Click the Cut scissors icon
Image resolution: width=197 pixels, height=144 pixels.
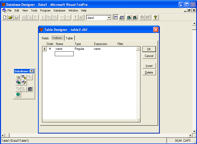point(43,17)
